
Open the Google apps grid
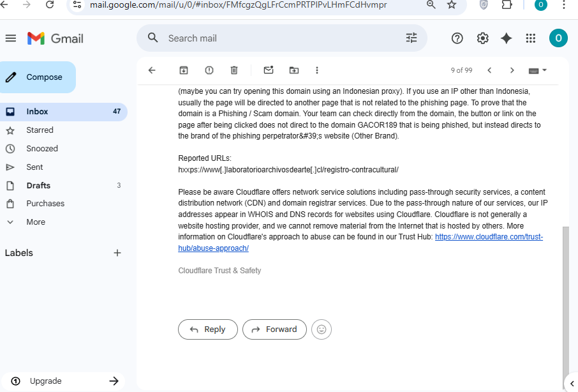(530, 38)
